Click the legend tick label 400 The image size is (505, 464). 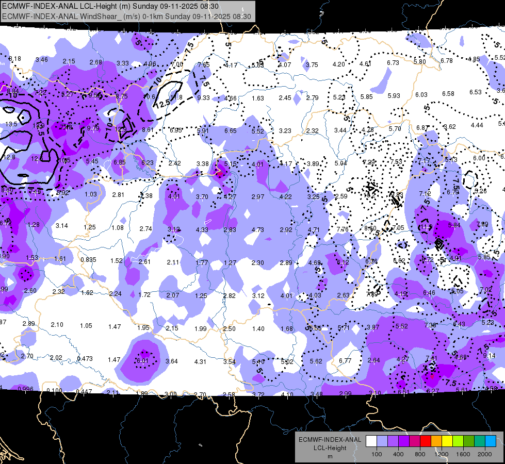(x=398, y=454)
